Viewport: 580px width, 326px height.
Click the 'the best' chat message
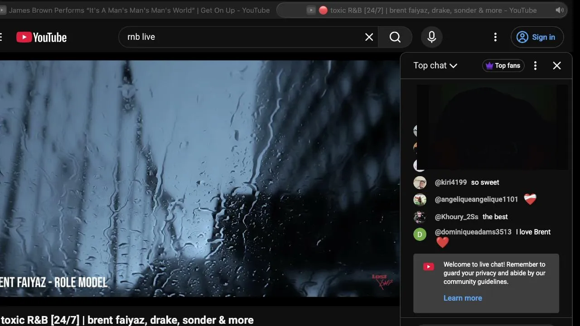click(x=495, y=217)
